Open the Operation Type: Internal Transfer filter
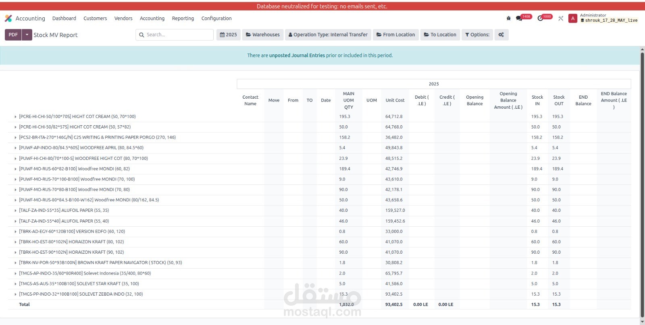The image size is (645, 325). click(328, 35)
